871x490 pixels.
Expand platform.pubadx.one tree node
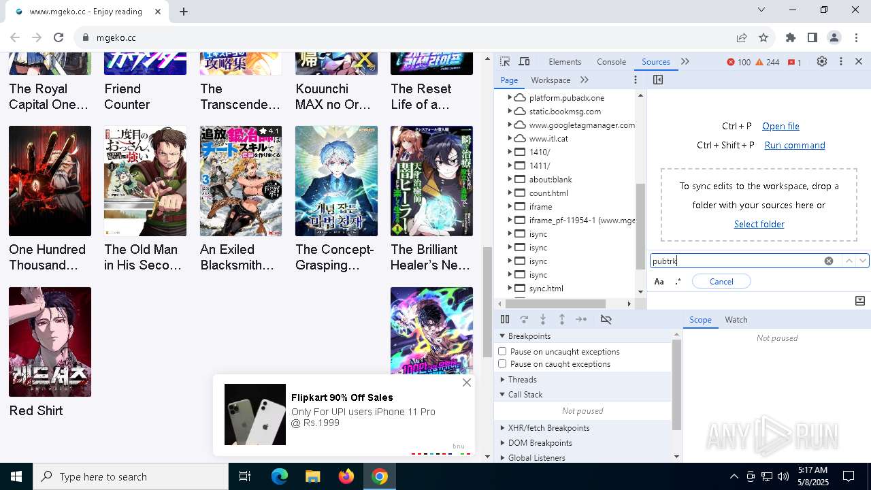[509, 97]
